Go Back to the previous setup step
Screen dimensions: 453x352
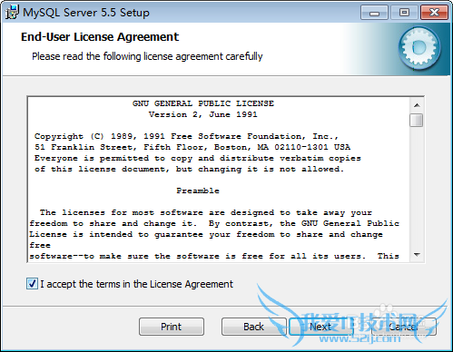click(x=253, y=327)
